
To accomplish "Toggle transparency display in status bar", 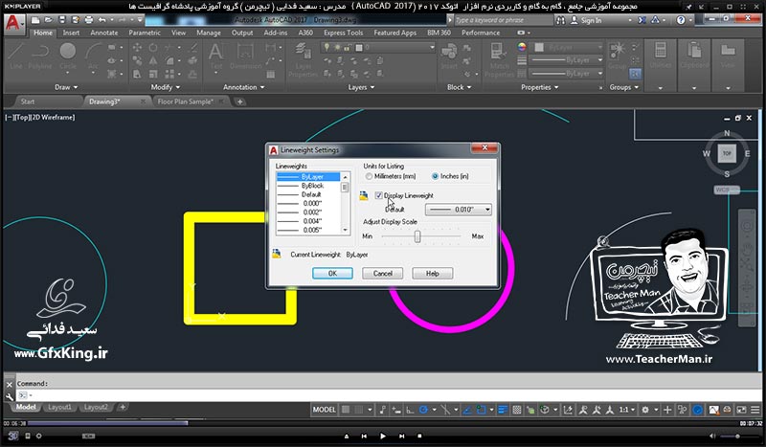I will click(x=516, y=410).
